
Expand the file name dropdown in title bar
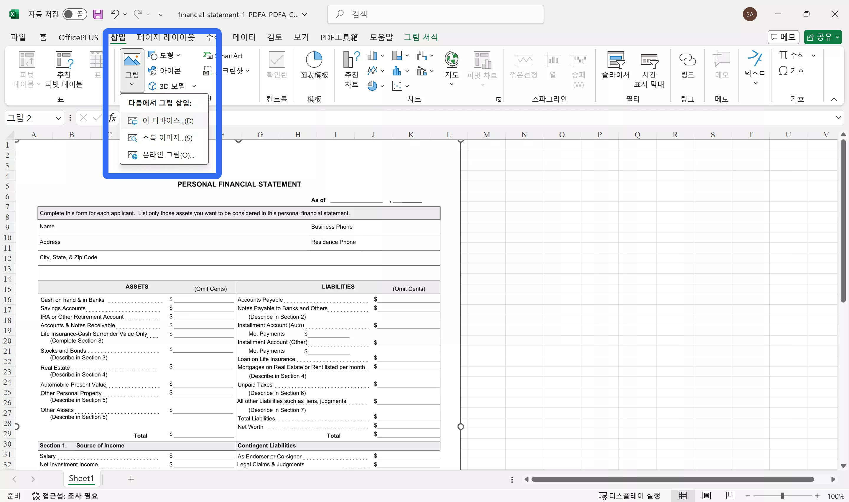point(305,14)
